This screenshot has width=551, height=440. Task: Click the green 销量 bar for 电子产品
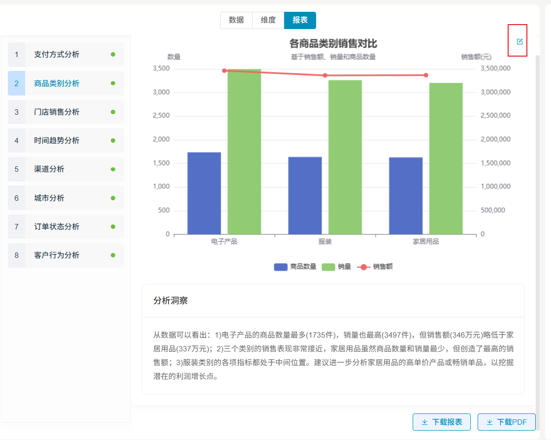[x=244, y=152]
